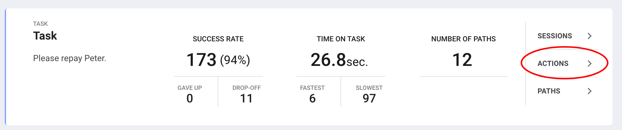The image size is (622, 130).
Task: Select the DROP-OFF count of 11
Action: pos(246,98)
